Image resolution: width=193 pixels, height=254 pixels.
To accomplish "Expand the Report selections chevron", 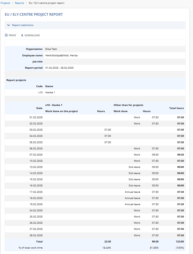I will coord(8,25).
